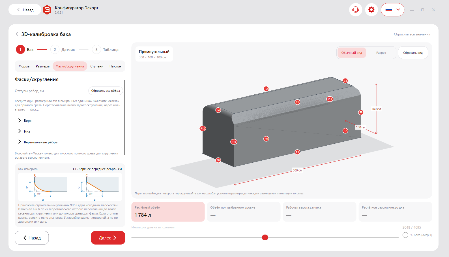
Task: Select edge marker C1 on tank
Action: 297,102
